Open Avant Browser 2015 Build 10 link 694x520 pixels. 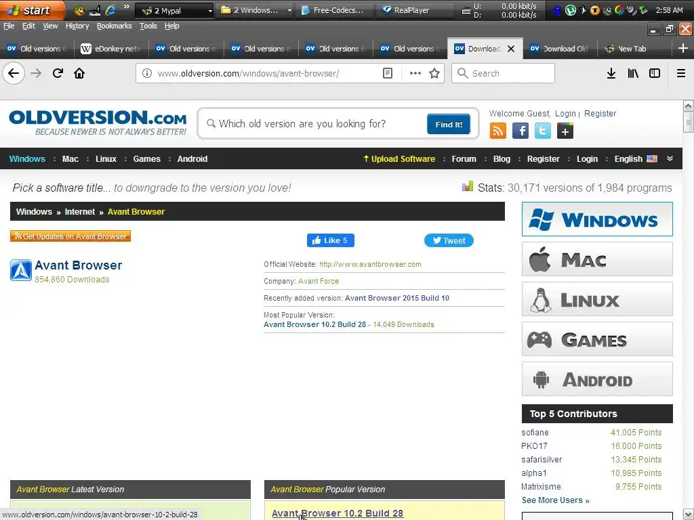tap(397, 298)
